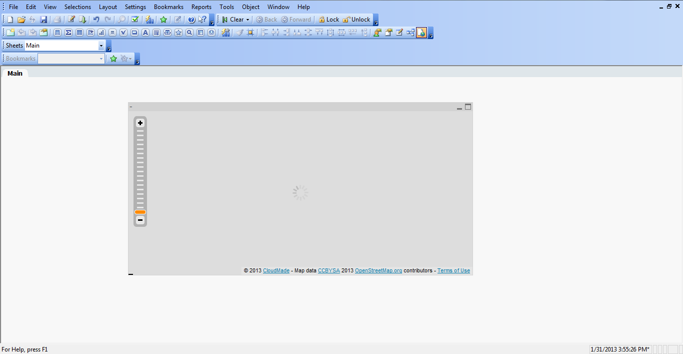683x354 pixels.
Task: Create a Search object with magnifier icon
Action: (x=189, y=33)
